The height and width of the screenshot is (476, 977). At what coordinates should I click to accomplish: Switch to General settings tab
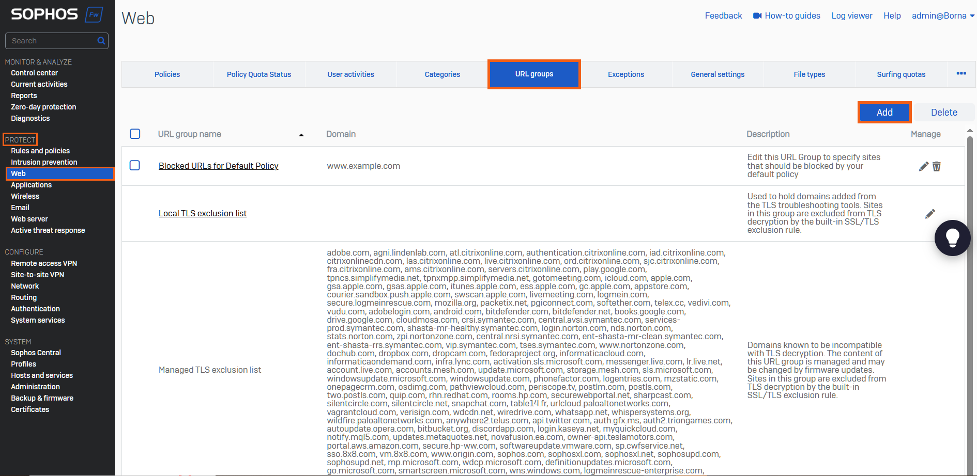click(718, 74)
